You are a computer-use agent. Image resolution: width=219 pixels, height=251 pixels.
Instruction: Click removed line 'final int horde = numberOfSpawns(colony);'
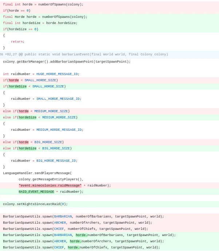(x=109, y=4)
